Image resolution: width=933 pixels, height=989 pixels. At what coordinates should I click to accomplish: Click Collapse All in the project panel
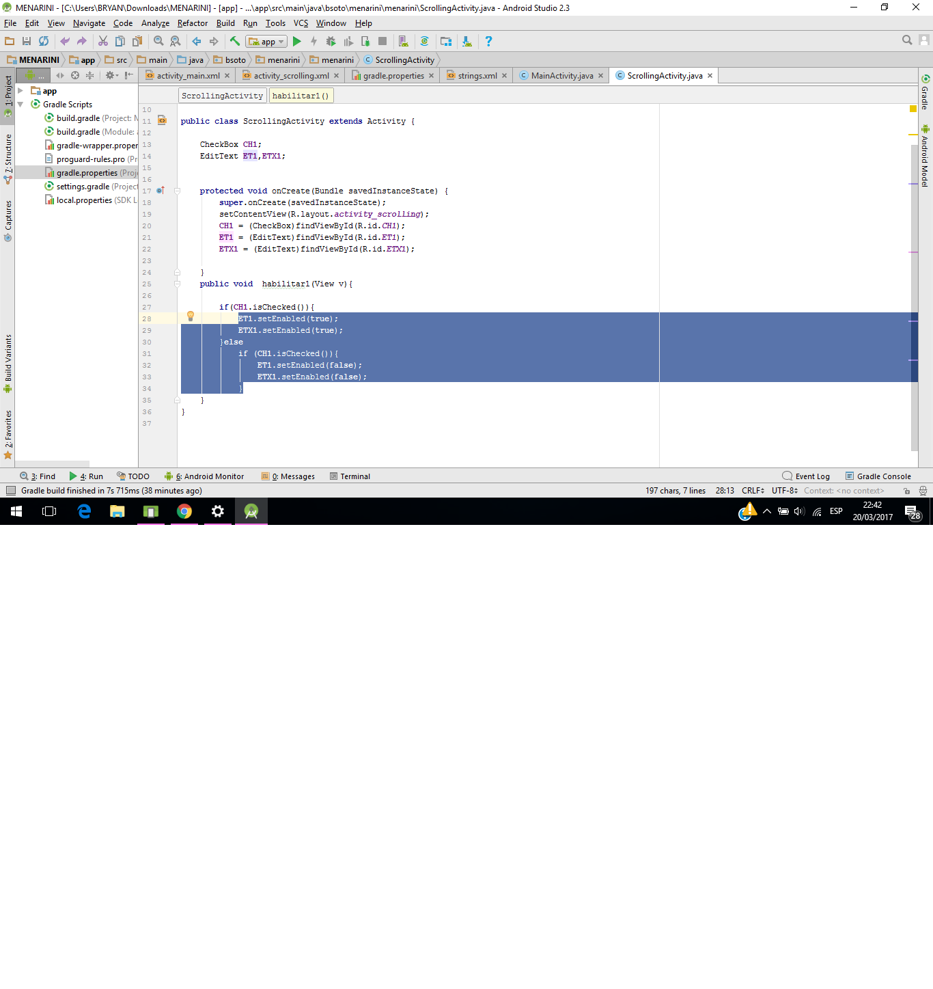click(89, 75)
